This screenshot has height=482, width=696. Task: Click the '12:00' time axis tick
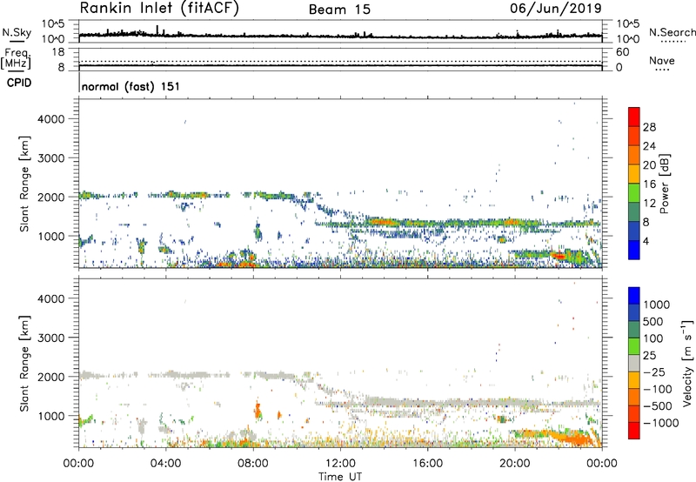(x=340, y=464)
